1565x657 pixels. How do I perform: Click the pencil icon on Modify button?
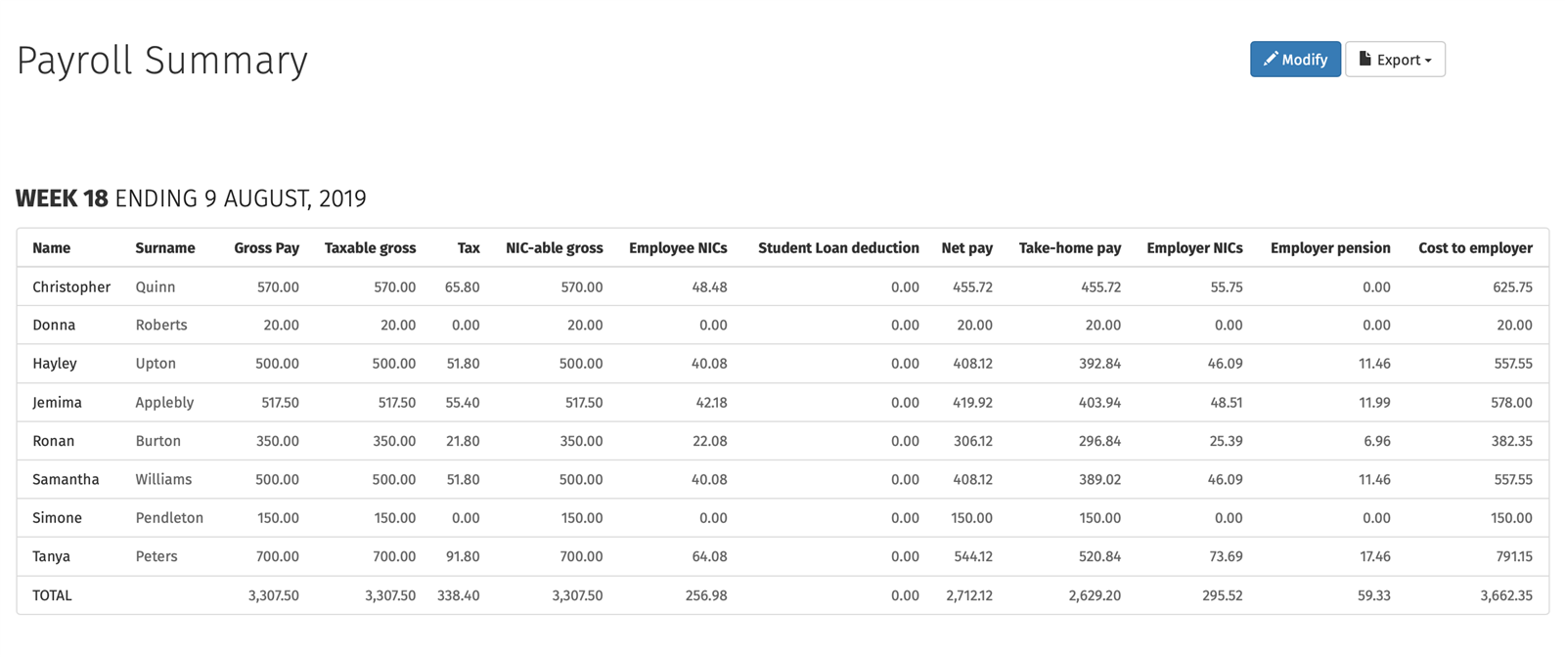tap(1270, 60)
